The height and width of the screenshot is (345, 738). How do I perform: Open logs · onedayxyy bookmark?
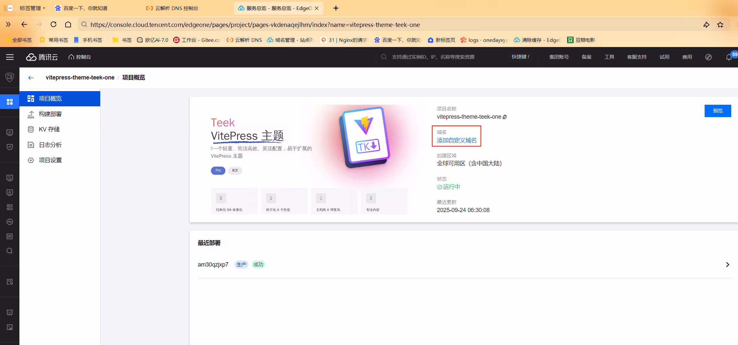pos(484,40)
